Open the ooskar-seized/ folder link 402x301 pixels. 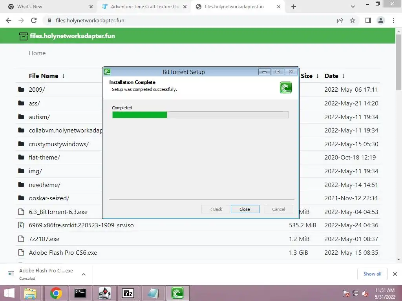pos(49,198)
